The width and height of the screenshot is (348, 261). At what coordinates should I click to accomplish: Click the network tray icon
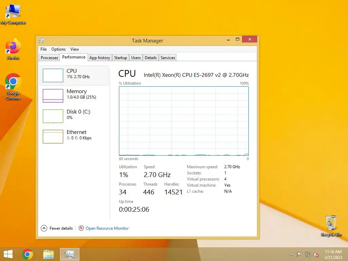pos(308,254)
